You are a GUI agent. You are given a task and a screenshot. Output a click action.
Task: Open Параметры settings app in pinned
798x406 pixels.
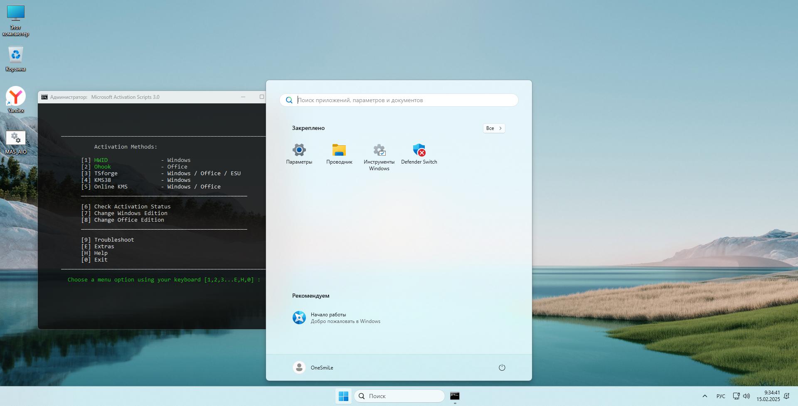point(299,154)
